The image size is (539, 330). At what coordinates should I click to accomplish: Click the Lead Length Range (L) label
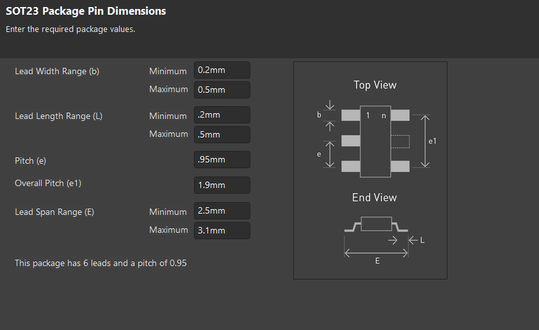pos(58,116)
